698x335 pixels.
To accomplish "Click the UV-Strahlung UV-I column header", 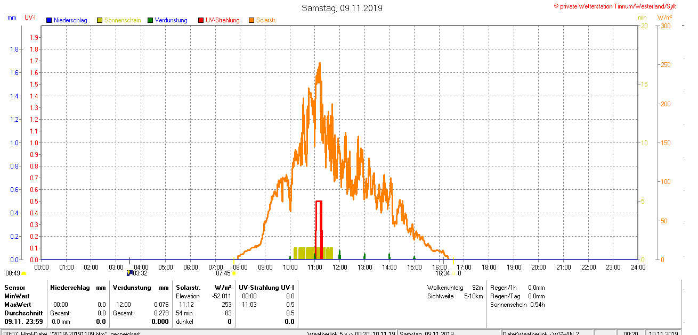I will pos(266,288).
